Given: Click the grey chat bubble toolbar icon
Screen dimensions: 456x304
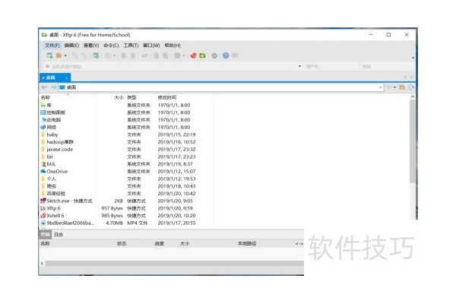Looking at the screenshot, I should click(x=235, y=55).
